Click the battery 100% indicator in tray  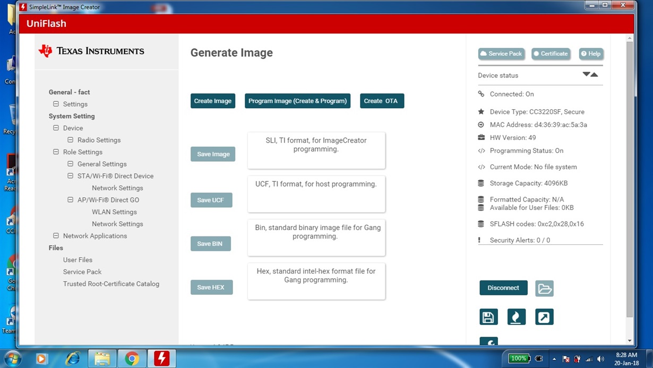pos(518,358)
